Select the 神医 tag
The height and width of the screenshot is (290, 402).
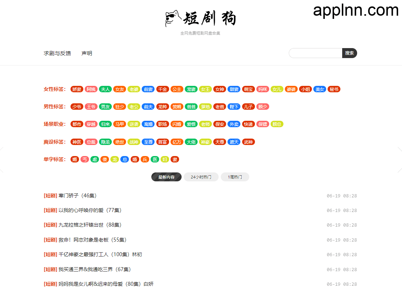point(77,142)
